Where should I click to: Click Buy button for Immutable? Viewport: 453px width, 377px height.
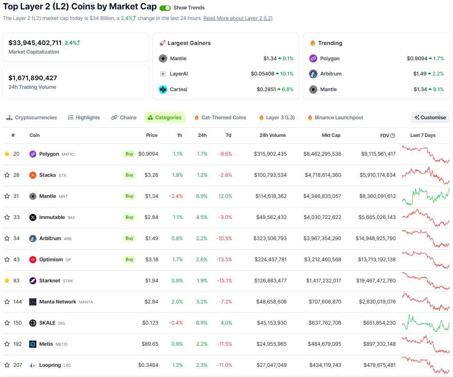pyautogui.click(x=129, y=217)
